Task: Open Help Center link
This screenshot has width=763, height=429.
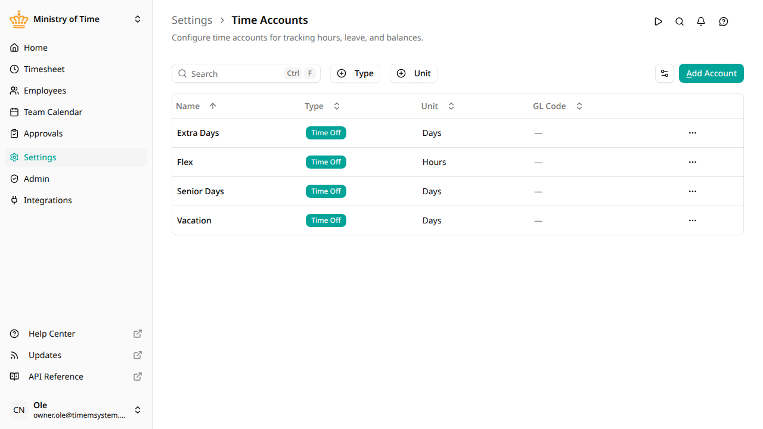Action: (76, 334)
